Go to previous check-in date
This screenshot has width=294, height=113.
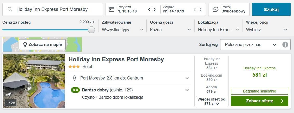coord(149,10)
